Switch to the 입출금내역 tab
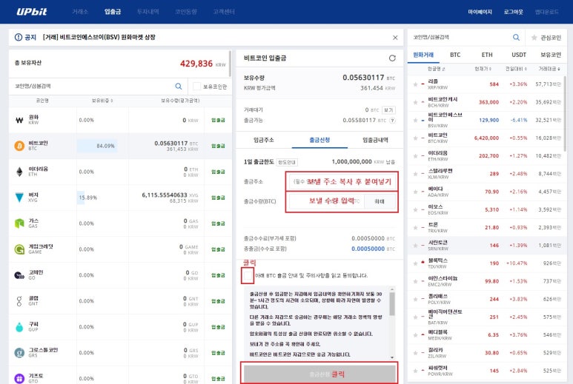 (x=375, y=140)
